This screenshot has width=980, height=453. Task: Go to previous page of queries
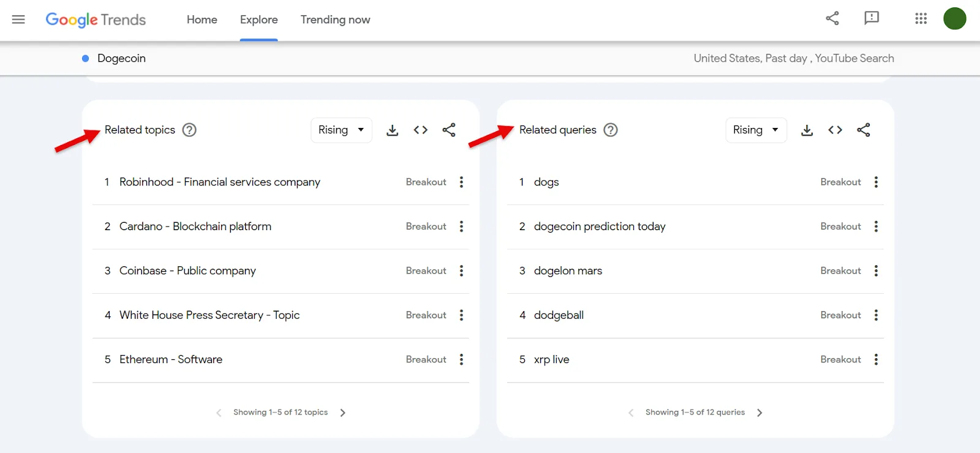point(631,413)
